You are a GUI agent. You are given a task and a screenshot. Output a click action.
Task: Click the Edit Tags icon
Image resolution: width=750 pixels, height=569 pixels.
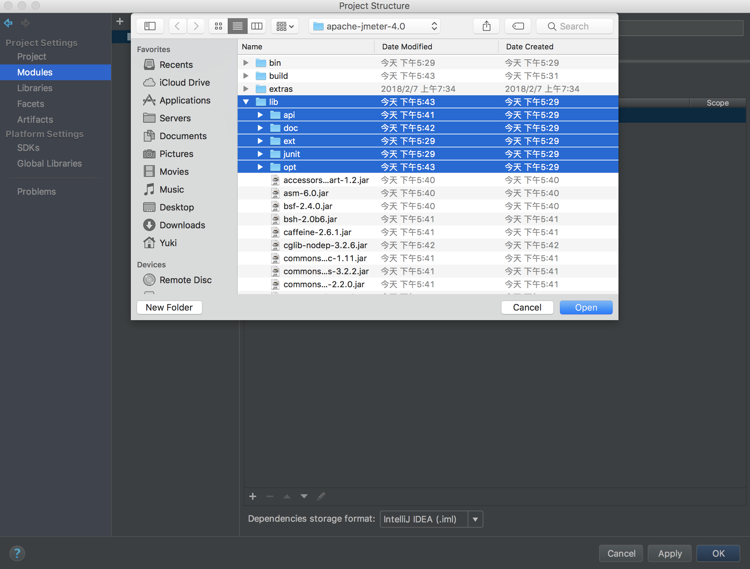pos(518,26)
